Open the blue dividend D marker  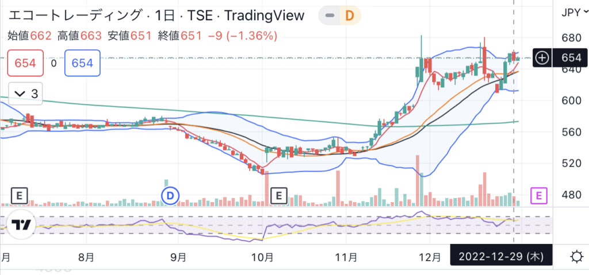click(170, 195)
